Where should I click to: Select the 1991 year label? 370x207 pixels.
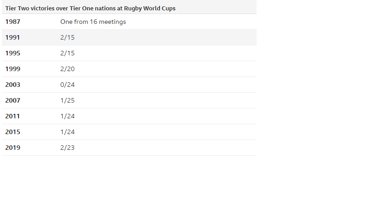pyautogui.click(x=13, y=37)
